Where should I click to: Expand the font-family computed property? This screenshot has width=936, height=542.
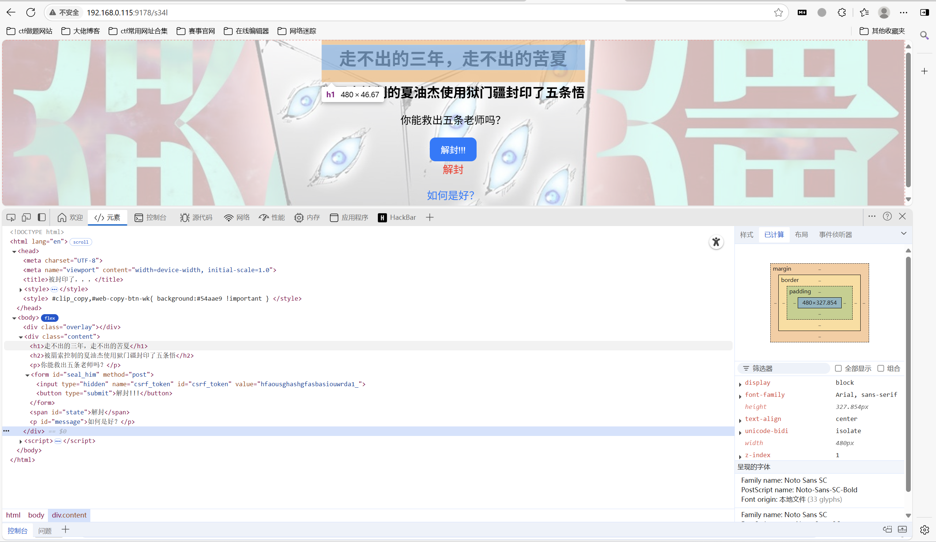tap(740, 396)
